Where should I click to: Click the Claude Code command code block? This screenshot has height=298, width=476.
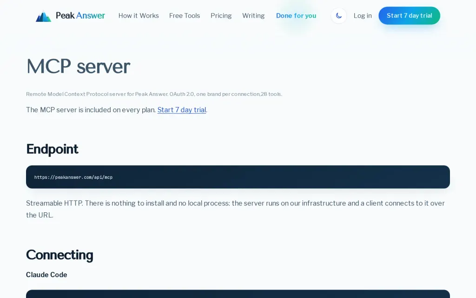pos(238,294)
